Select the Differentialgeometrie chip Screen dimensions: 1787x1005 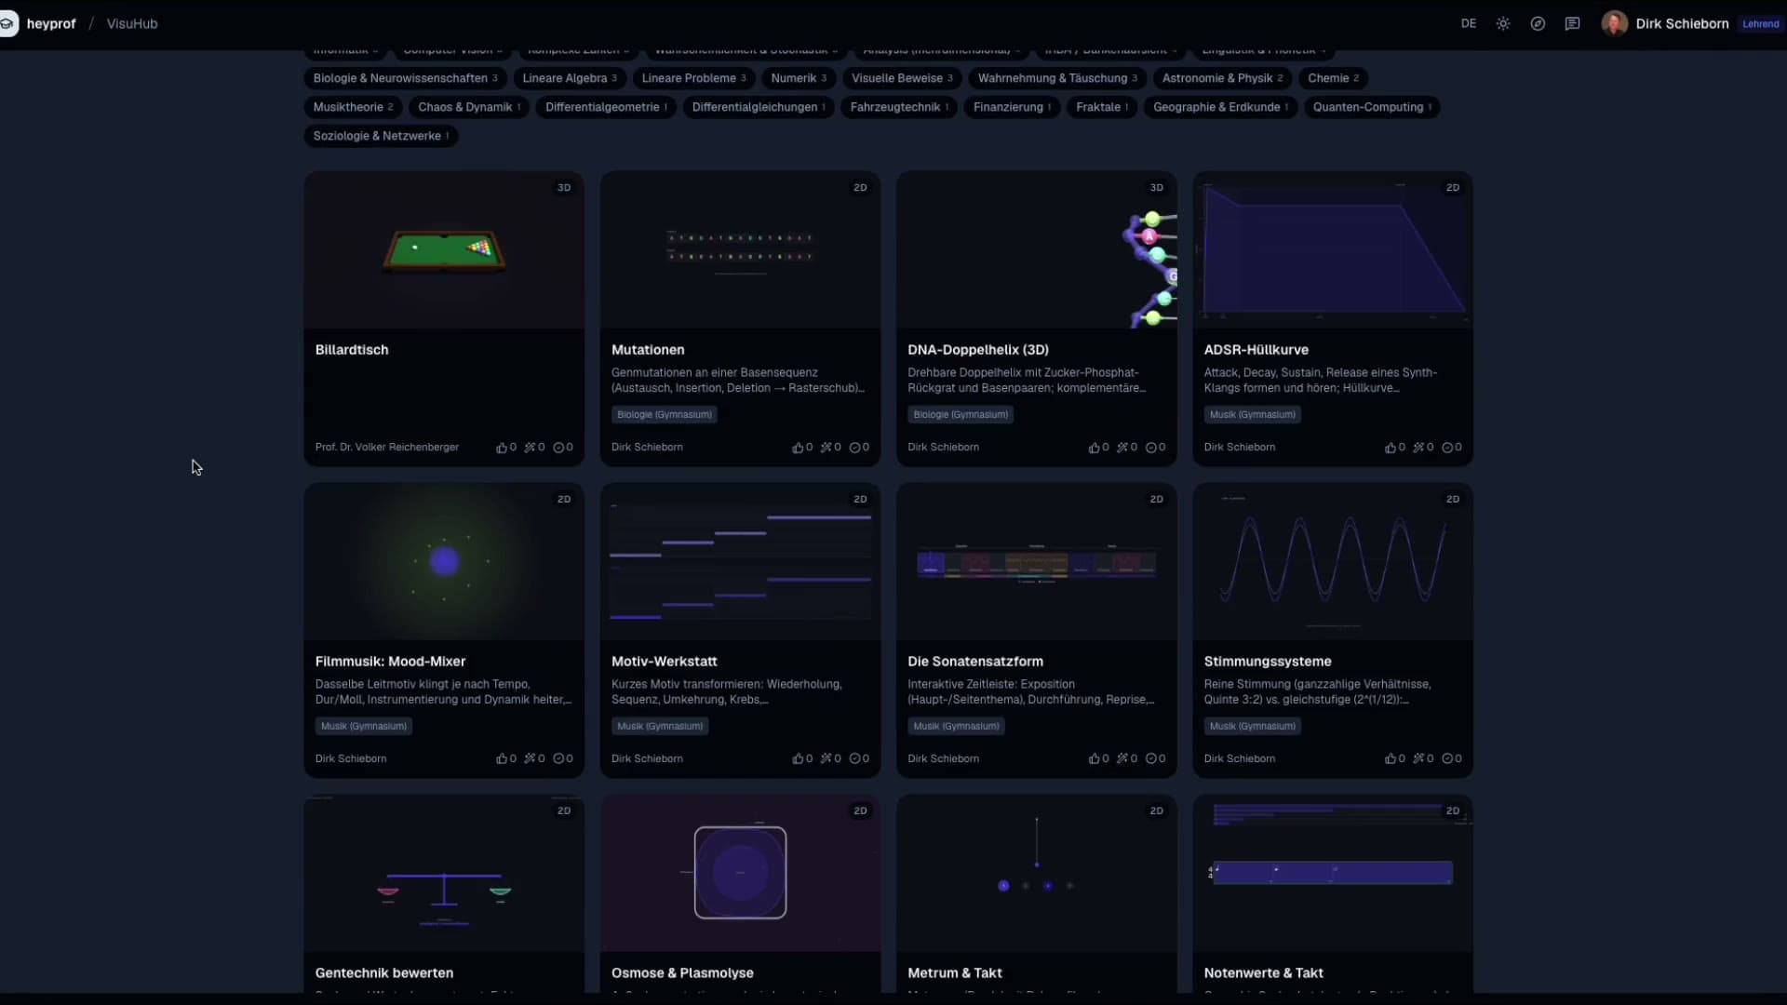[606, 107]
